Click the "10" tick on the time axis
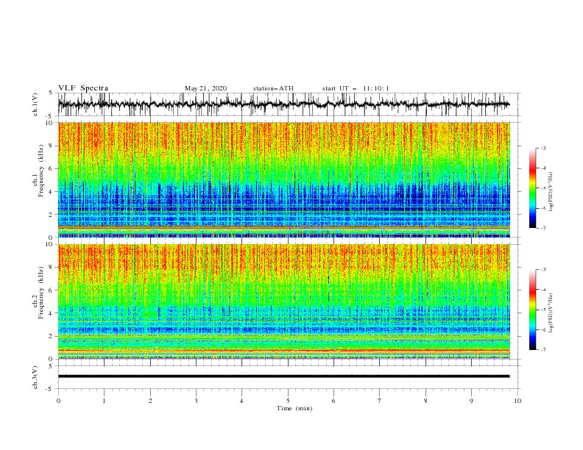The width and height of the screenshot is (583, 450). click(517, 401)
